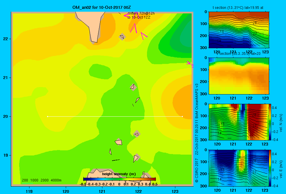Click the 's section' lat=20 title text
286x194 pixels.
click(x=239, y=54)
